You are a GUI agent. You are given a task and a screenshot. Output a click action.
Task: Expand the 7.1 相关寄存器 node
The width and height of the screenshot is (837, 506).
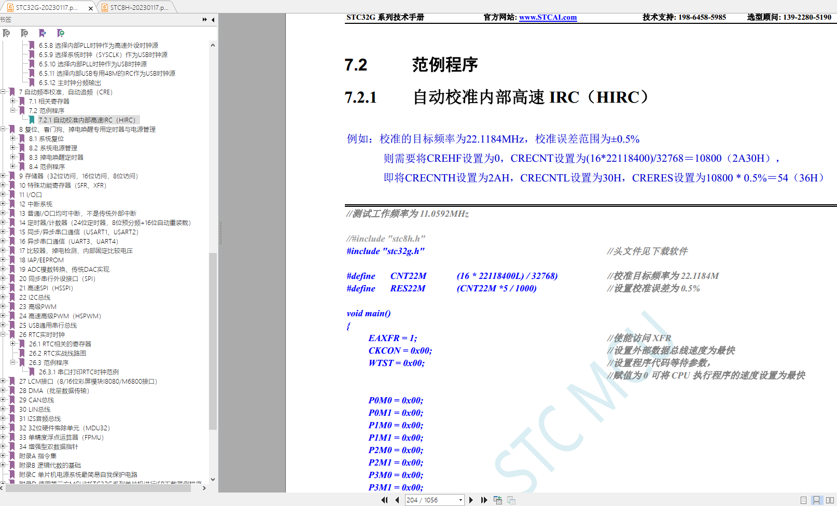tap(13, 101)
